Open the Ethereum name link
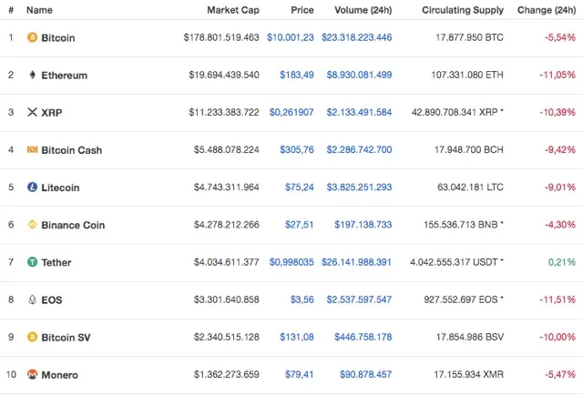This screenshot has height=395, width=583. pos(65,76)
